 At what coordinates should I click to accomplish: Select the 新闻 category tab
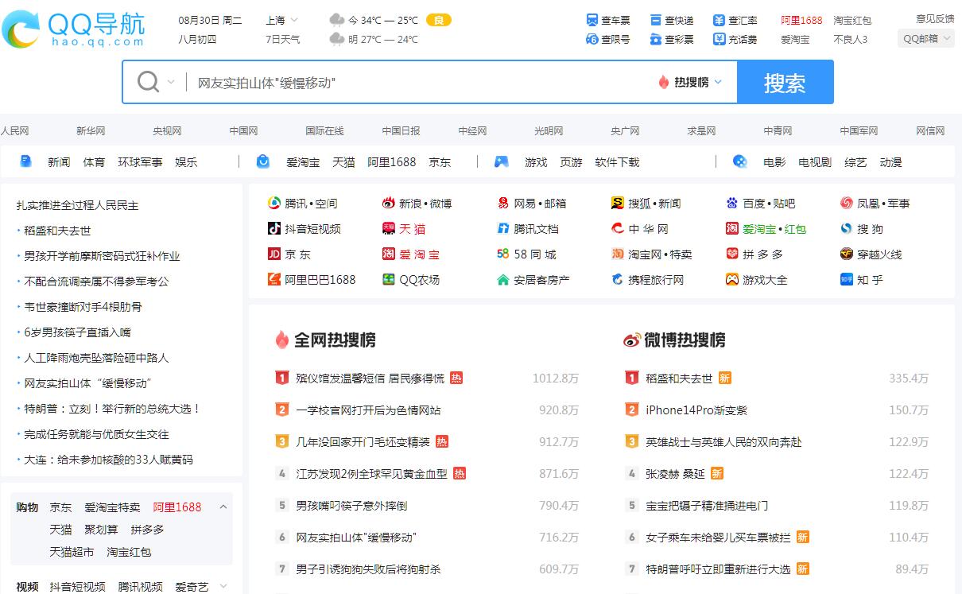(58, 162)
